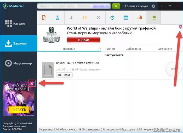Open the Папка folder button
This screenshot has width=183, height=133.
pos(64,75)
